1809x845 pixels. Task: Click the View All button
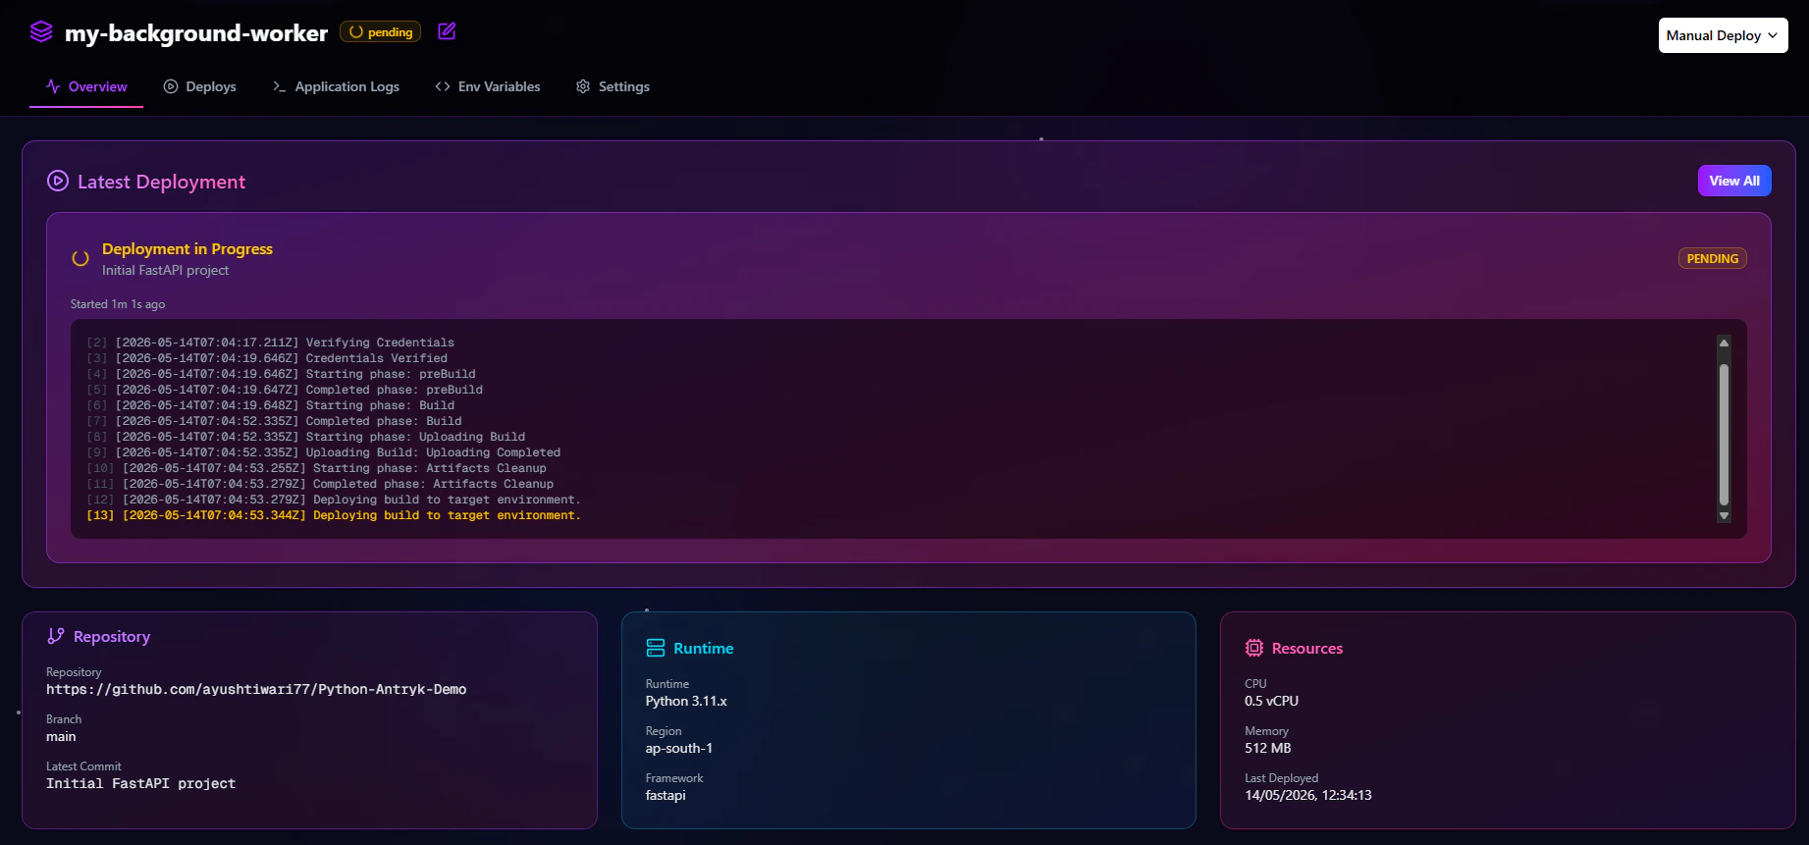click(1734, 181)
